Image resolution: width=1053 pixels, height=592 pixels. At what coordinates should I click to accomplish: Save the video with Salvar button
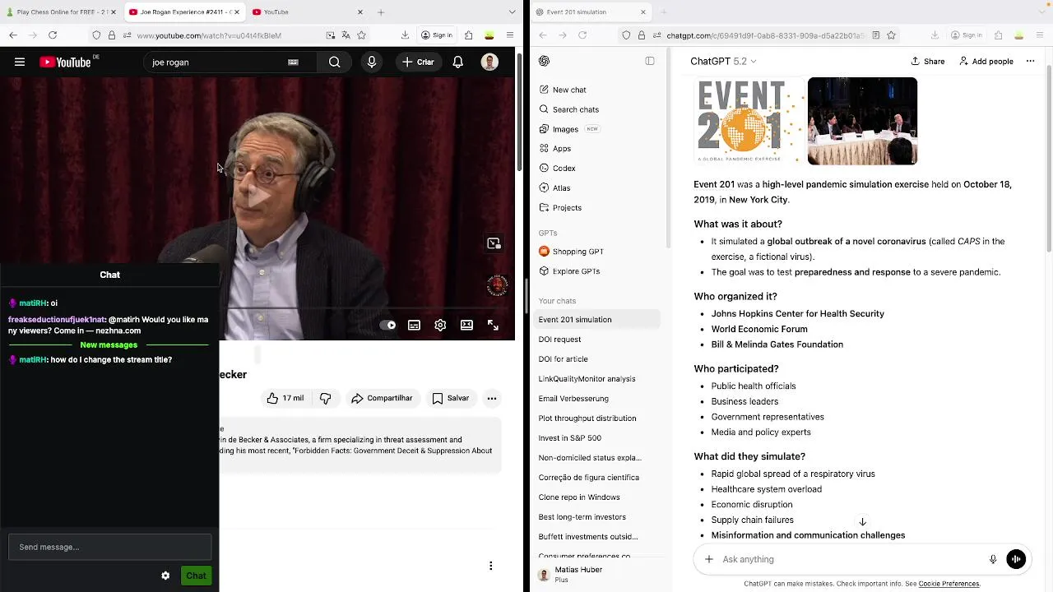coord(451,398)
